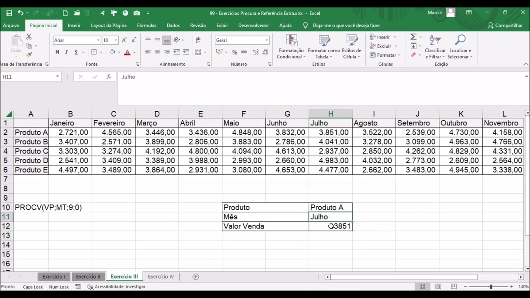The height and width of the screenshot is (298, 530).
Task: Apply red font color
Action: pos(127,52)
